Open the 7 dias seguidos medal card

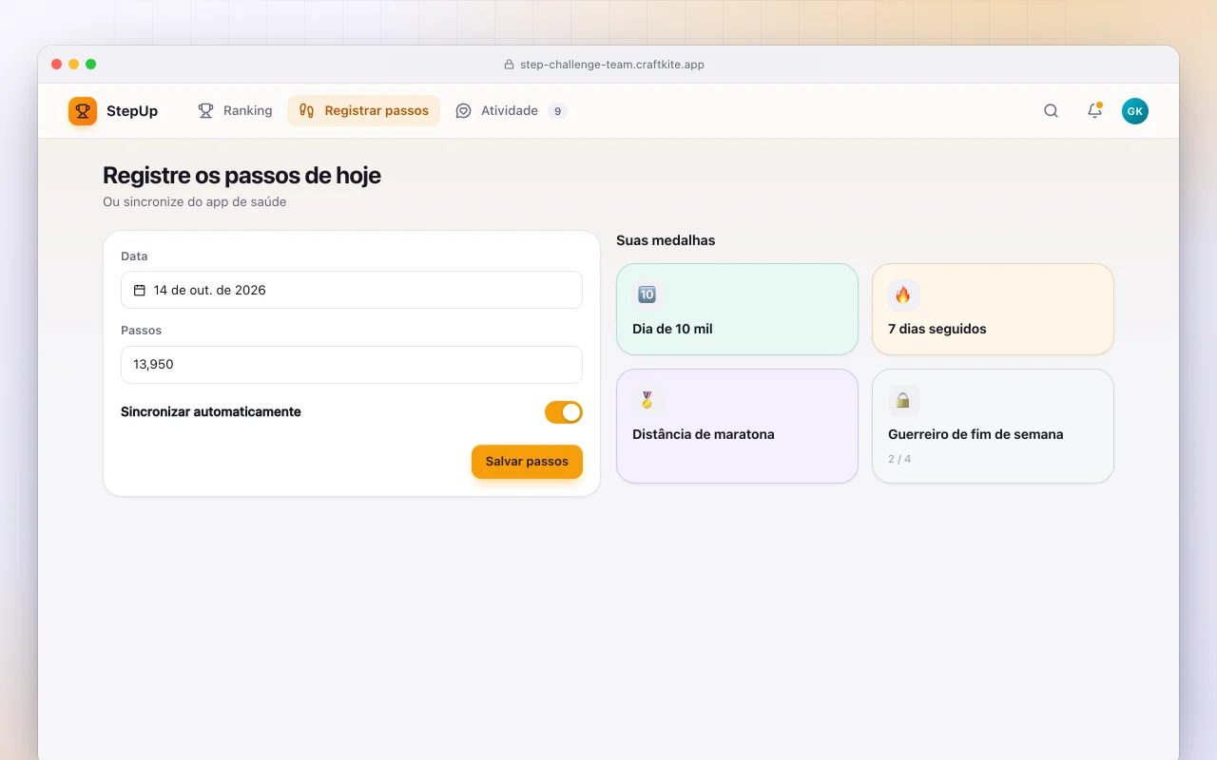click(993, 309)
